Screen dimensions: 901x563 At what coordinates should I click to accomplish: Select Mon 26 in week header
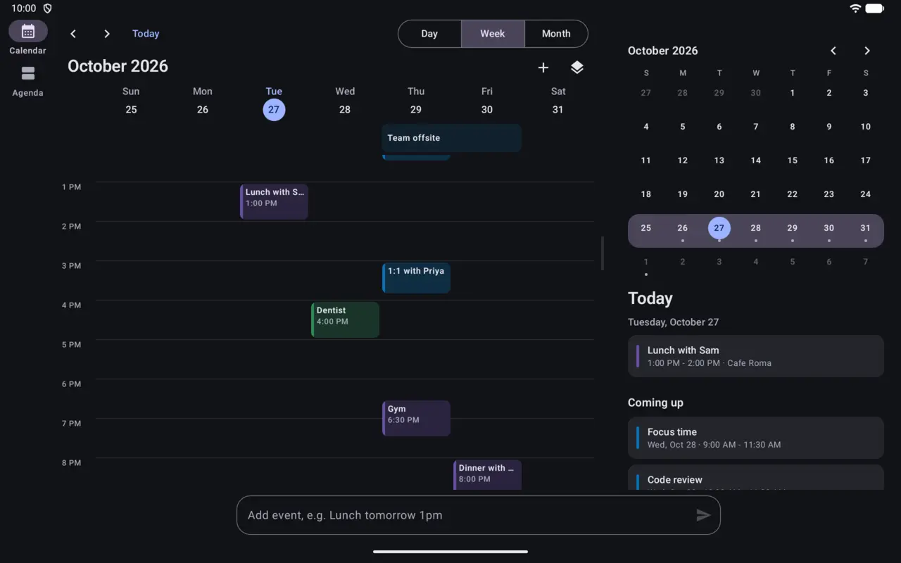coord(203,101)
